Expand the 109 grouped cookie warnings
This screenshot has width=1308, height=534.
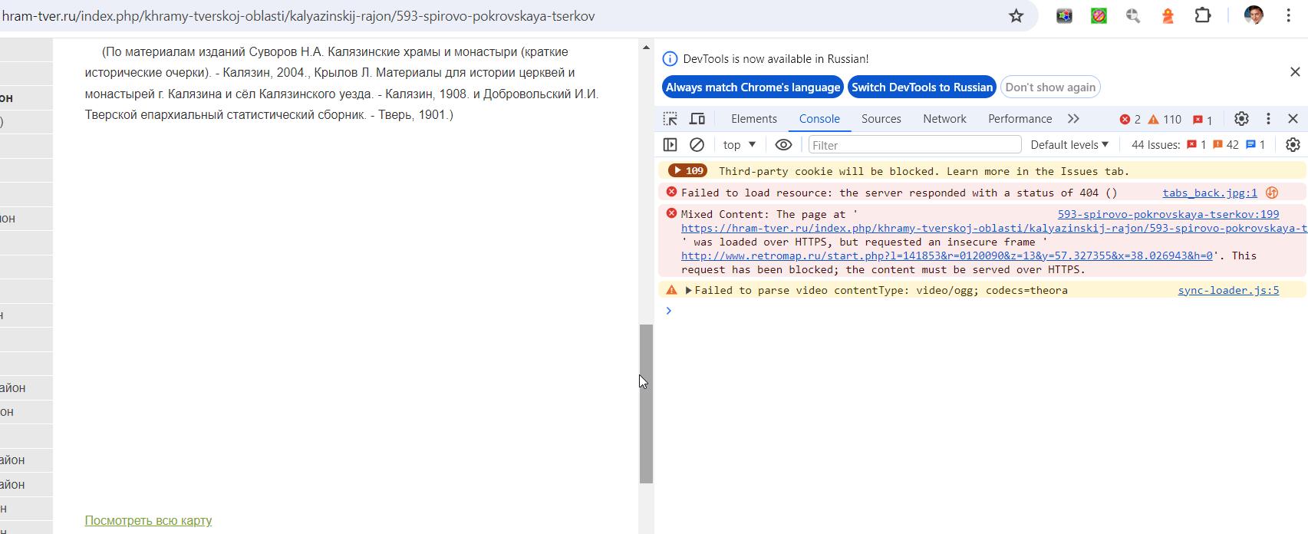(687, 171)
